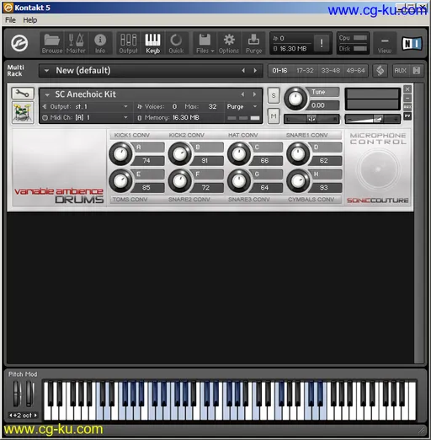The height and width of the screenshot is (440, 431).
Task: Click the CYMBALS CONV value 93
Action: click(327, 188)
